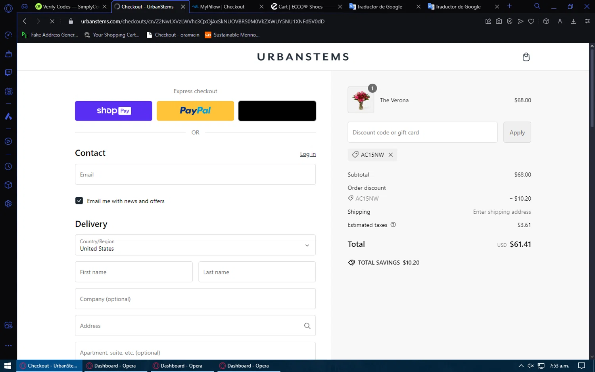Image resolution: width=595 pixels, height=372 pixels.
Task: Open the Windows notification center icon
Action: pos(582,366)
